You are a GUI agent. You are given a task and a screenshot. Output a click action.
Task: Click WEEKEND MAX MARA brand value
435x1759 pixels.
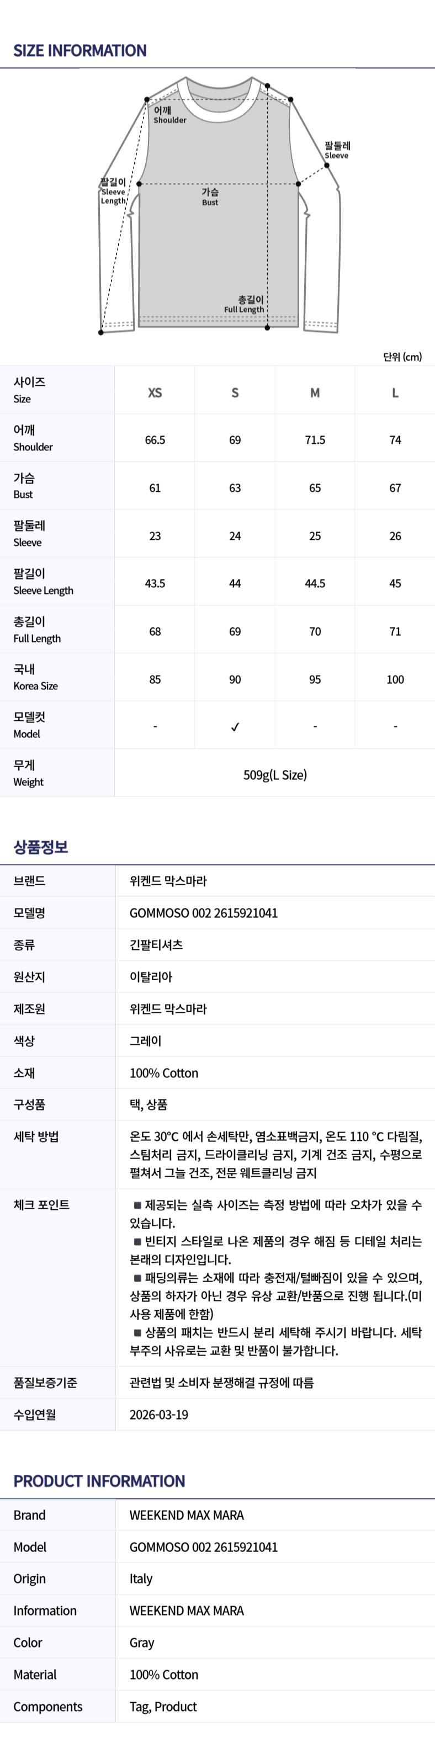[187, 1515]
